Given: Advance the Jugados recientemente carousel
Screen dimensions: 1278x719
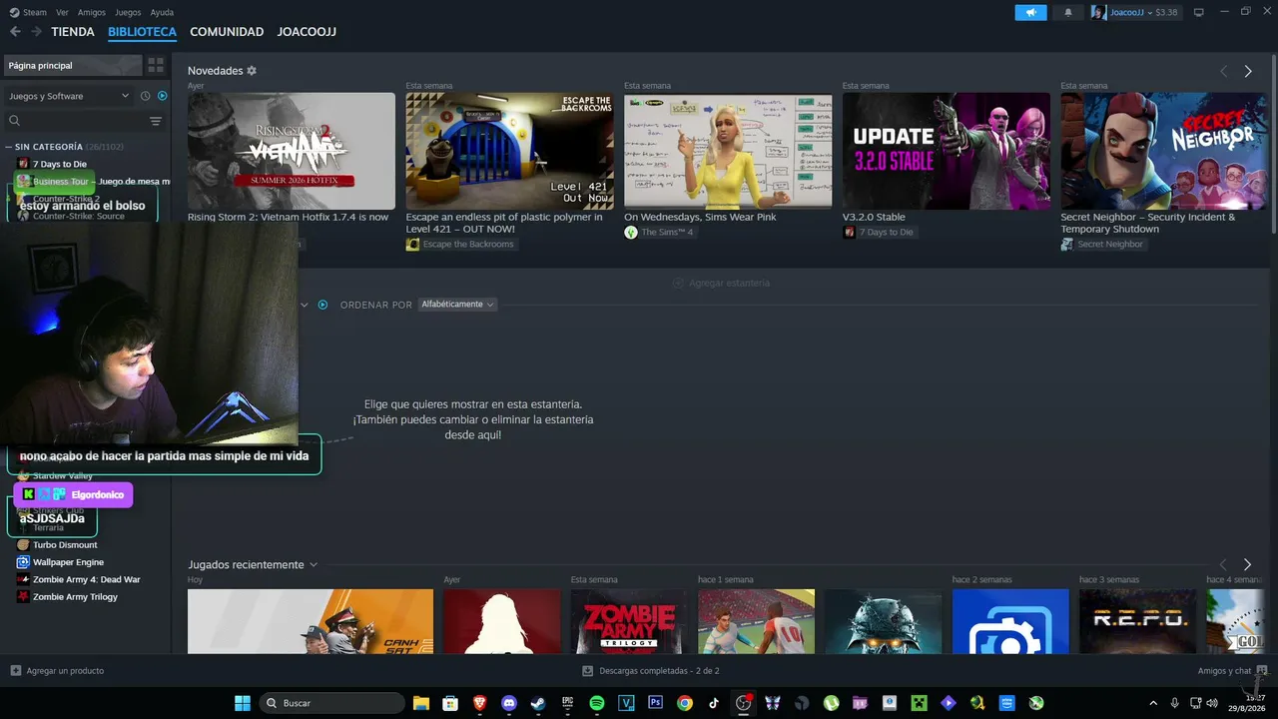Looking at the screenshot, I should [1247, 564].
